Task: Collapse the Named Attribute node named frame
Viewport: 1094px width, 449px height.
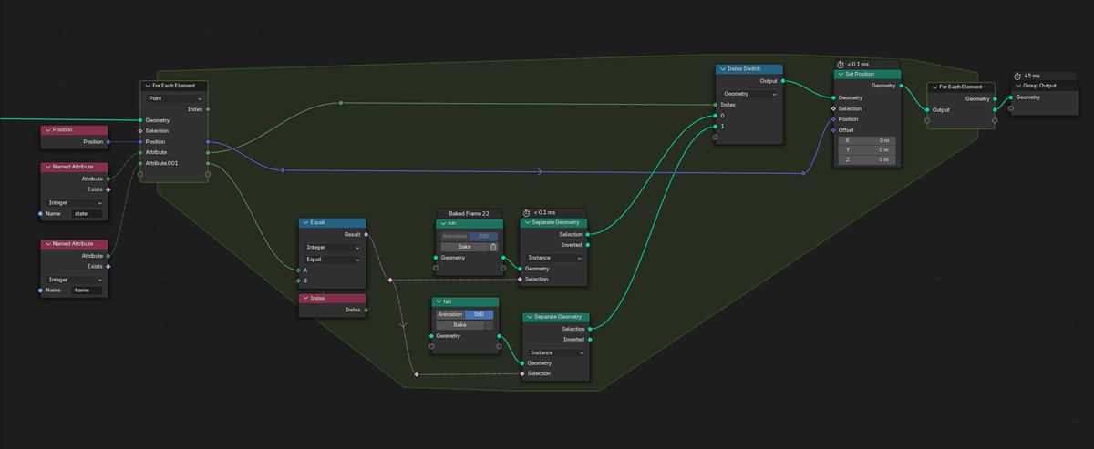Action: pos(48,244)
